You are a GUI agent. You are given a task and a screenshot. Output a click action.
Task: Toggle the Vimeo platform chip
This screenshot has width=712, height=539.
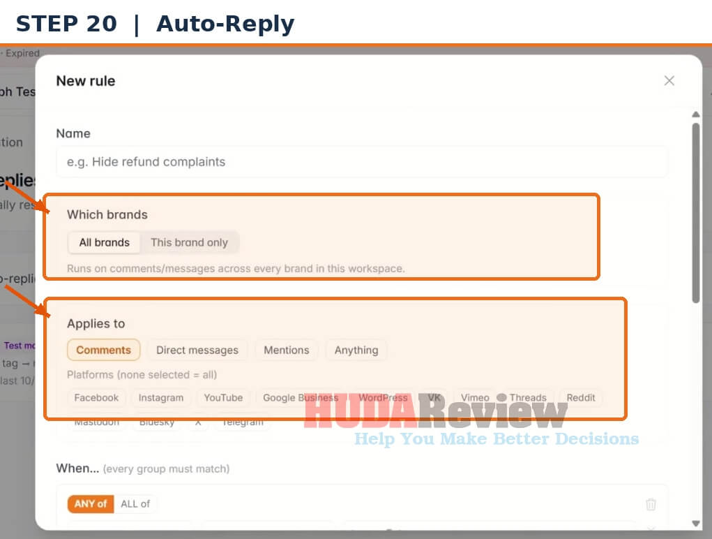(475, 398)
